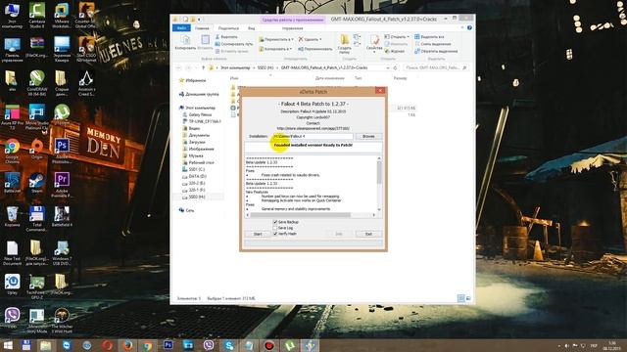Click the Копировать ribbon icon

point(185,42)
